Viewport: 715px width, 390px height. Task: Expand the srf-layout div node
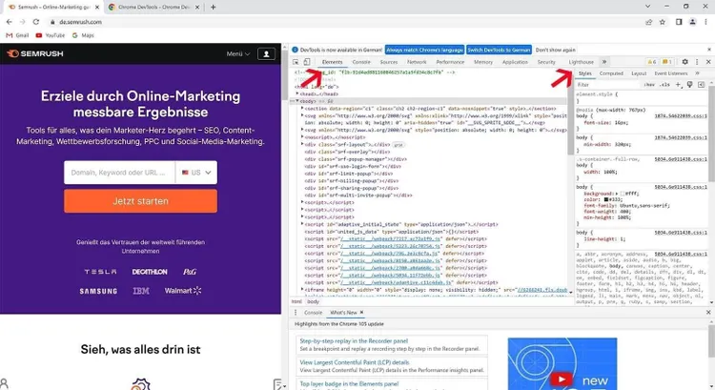point(302,145)
